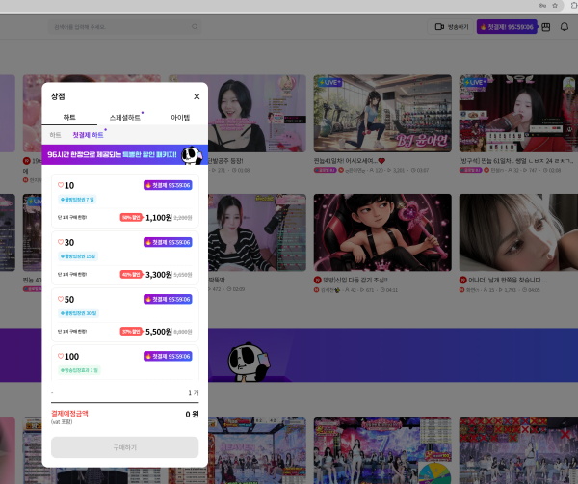Click the panda mascot in purple banner
This screenshot has width=578, height=484.
(x=249, y=362)
